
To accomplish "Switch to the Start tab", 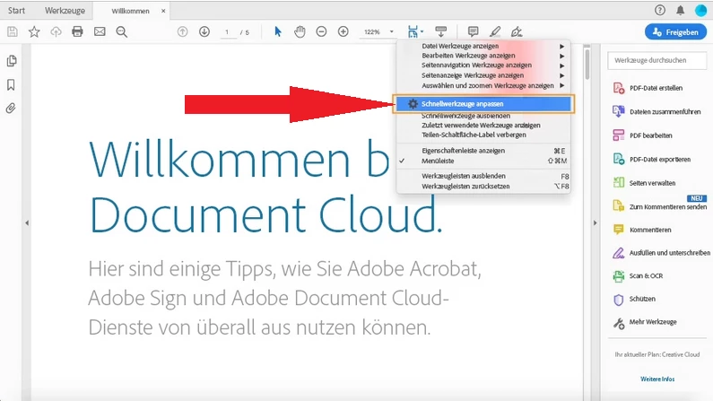I will (17, 11).
